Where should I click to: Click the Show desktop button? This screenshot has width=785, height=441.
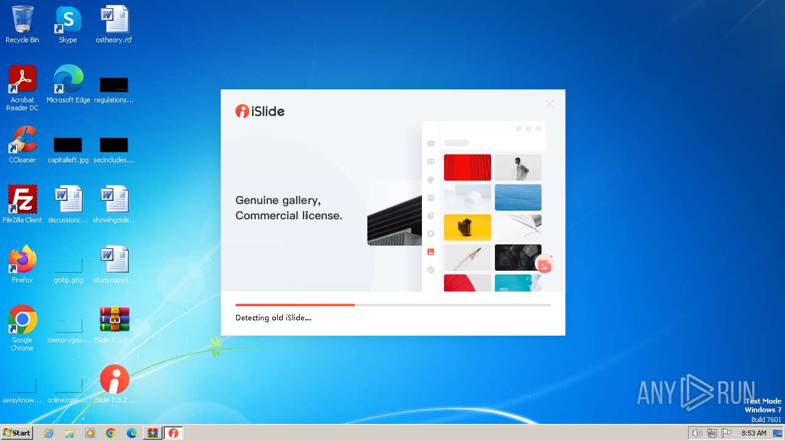[x=778, y=433]
